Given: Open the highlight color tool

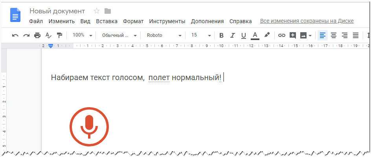Looking at the screenshot, I should pyautogui.click(x=267, y=35).
